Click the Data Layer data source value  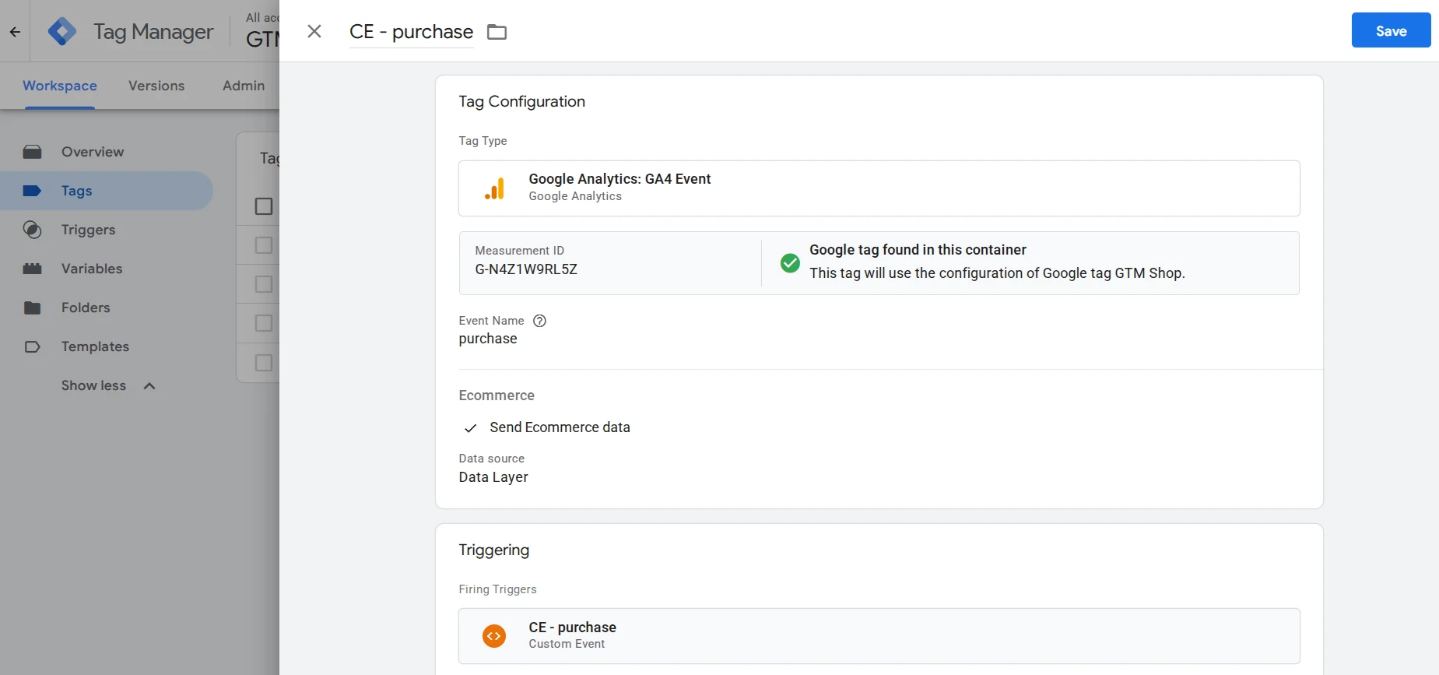(493, 477)
